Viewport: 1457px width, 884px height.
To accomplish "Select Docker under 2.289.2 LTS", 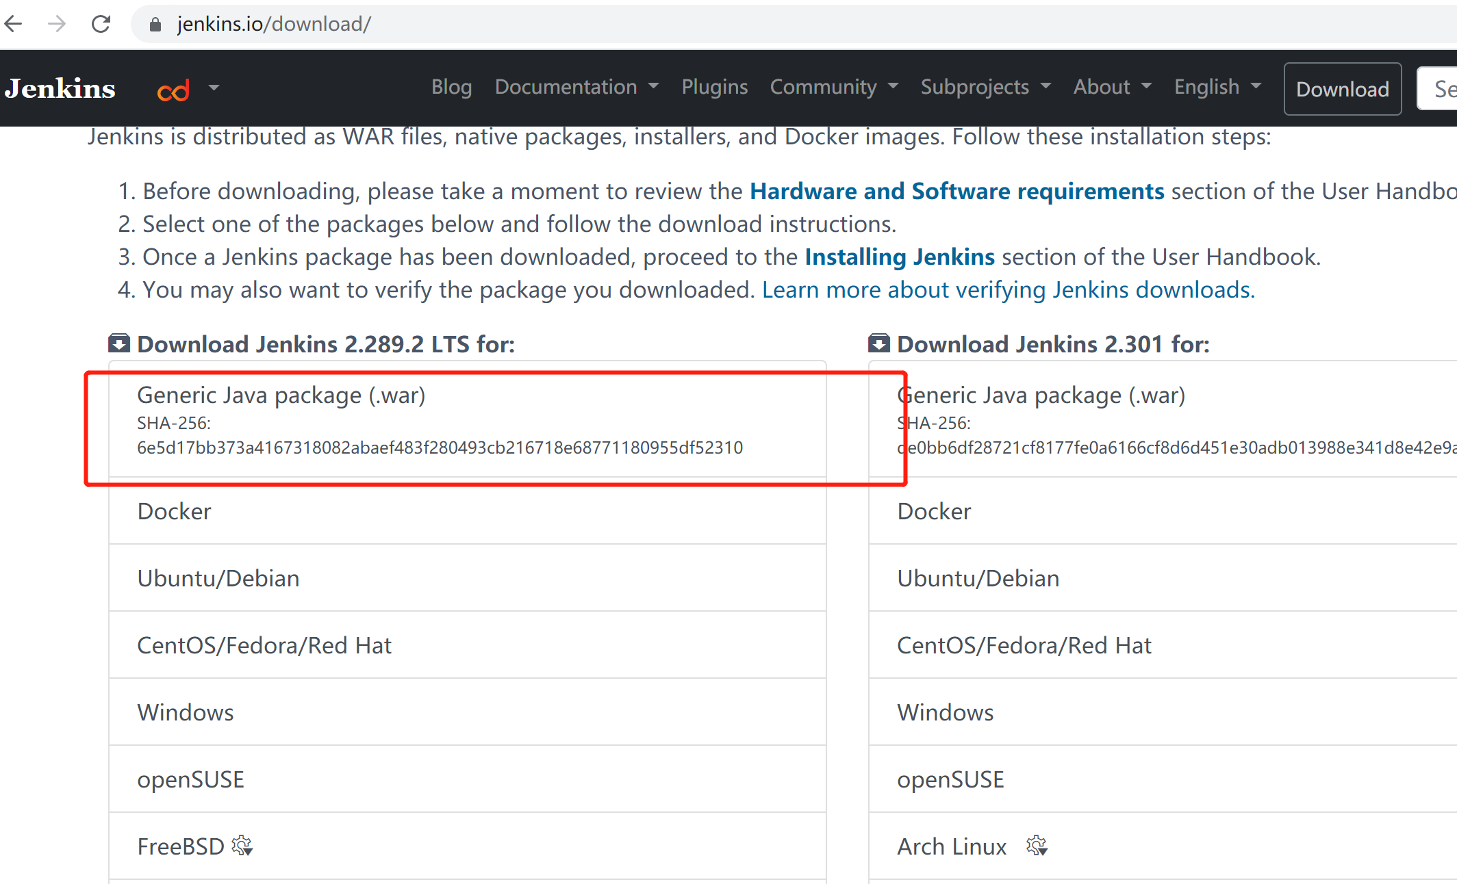I will pos(468,511).
